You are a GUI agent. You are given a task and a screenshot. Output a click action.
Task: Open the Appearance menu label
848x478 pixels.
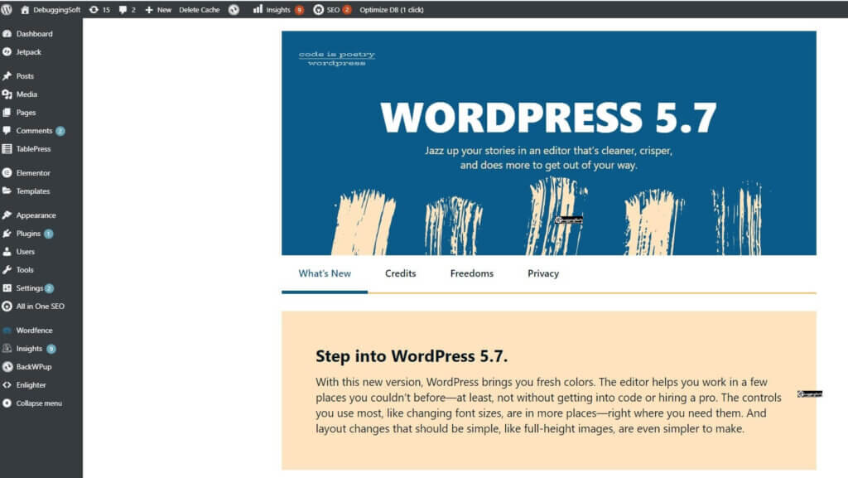point(36,215)
